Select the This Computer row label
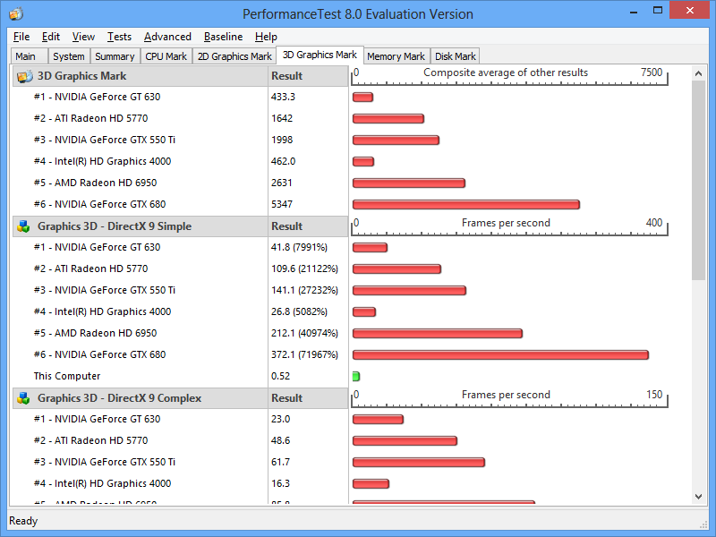Viewport: 716px width, 537px height. click(66, 376)
